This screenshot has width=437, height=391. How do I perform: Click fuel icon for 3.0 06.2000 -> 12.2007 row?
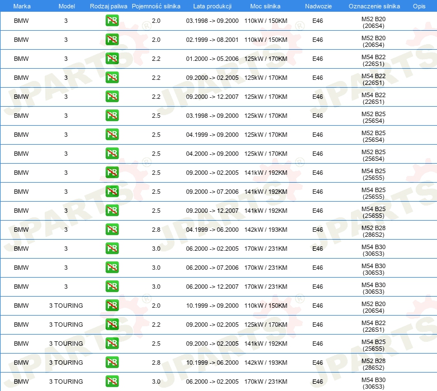point(112,287)
